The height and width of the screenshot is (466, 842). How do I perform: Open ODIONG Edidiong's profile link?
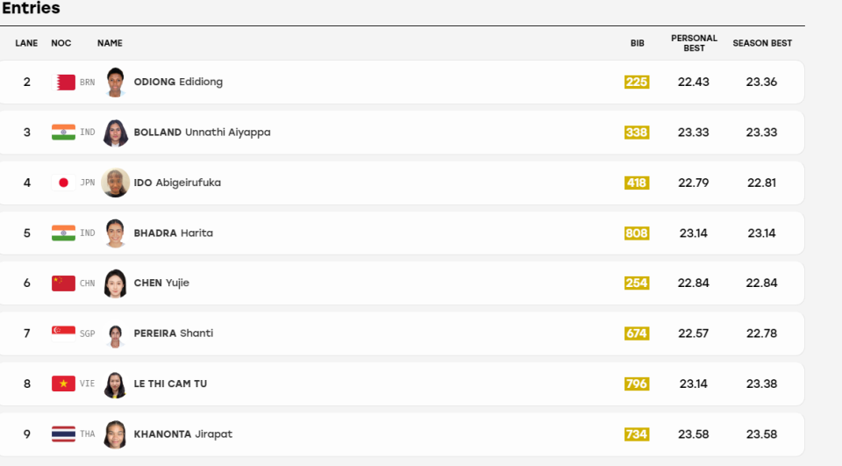pos(178,82)
